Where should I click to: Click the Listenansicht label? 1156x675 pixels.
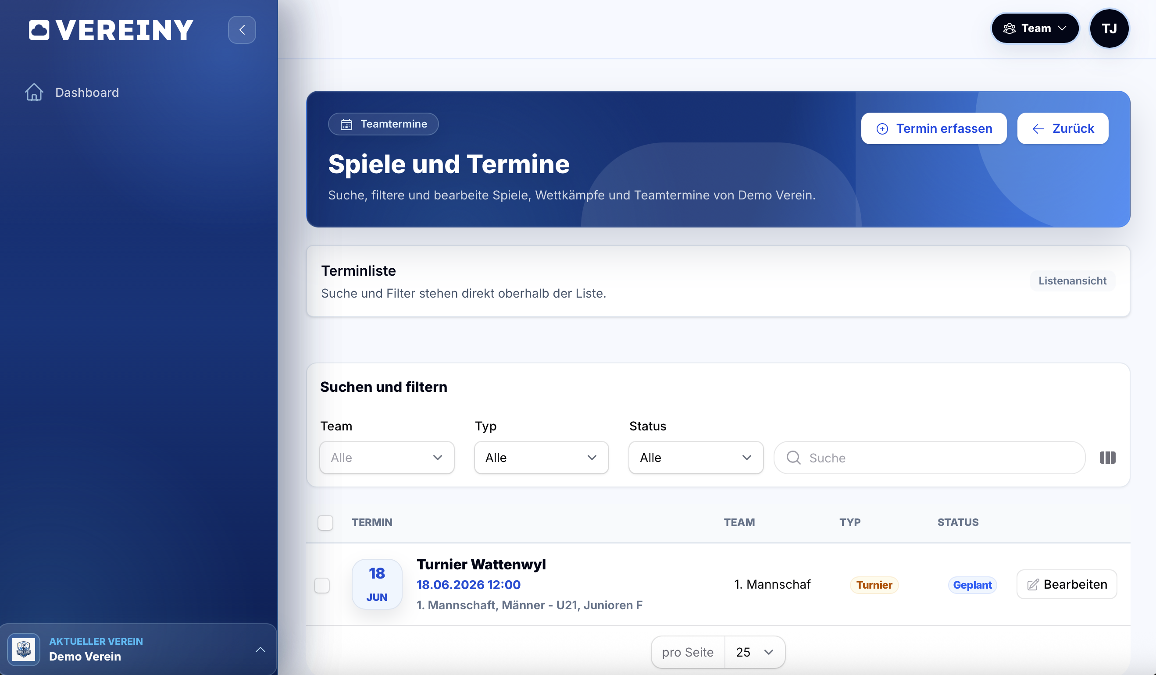(1072, 281)
